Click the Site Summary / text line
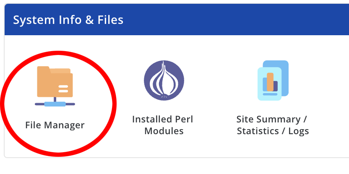This screenshot has height=174, width=349. click(x=271, y=119)
